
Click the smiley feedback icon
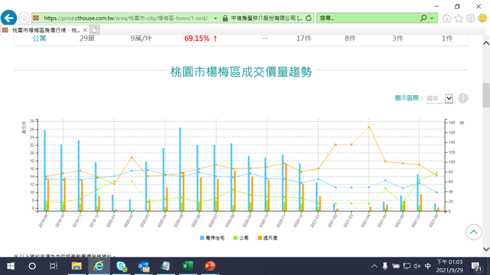click(483, 18)
